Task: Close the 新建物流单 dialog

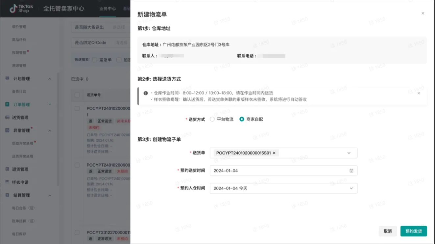Action: click(423, 13)
